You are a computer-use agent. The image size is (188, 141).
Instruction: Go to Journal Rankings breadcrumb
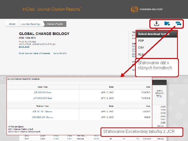[x=31, y=24]
